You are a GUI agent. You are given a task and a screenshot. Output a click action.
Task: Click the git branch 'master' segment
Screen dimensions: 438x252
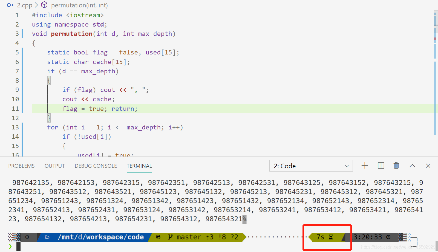pyautogui.click(x=189, y=237)
